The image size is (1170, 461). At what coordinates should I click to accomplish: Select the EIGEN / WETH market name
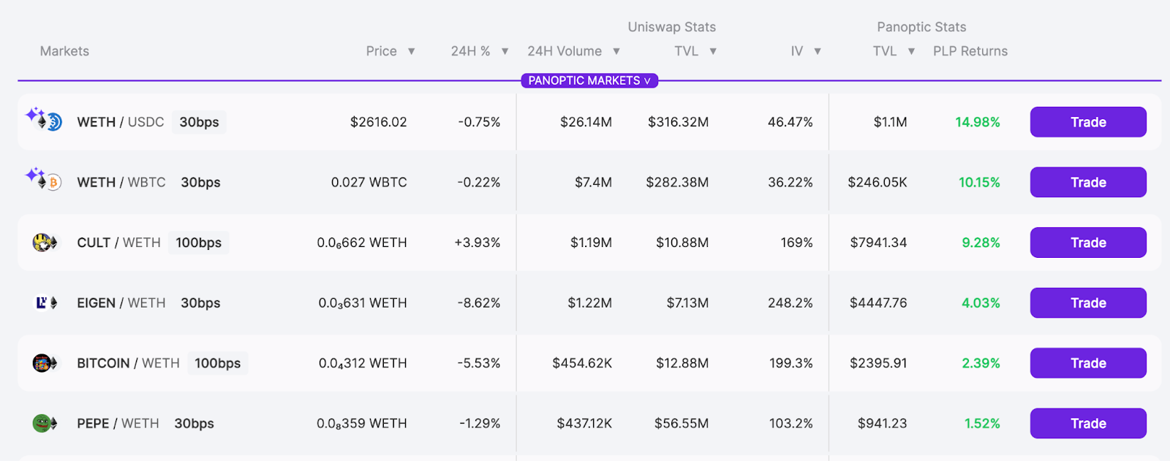(x=121, y=302)
